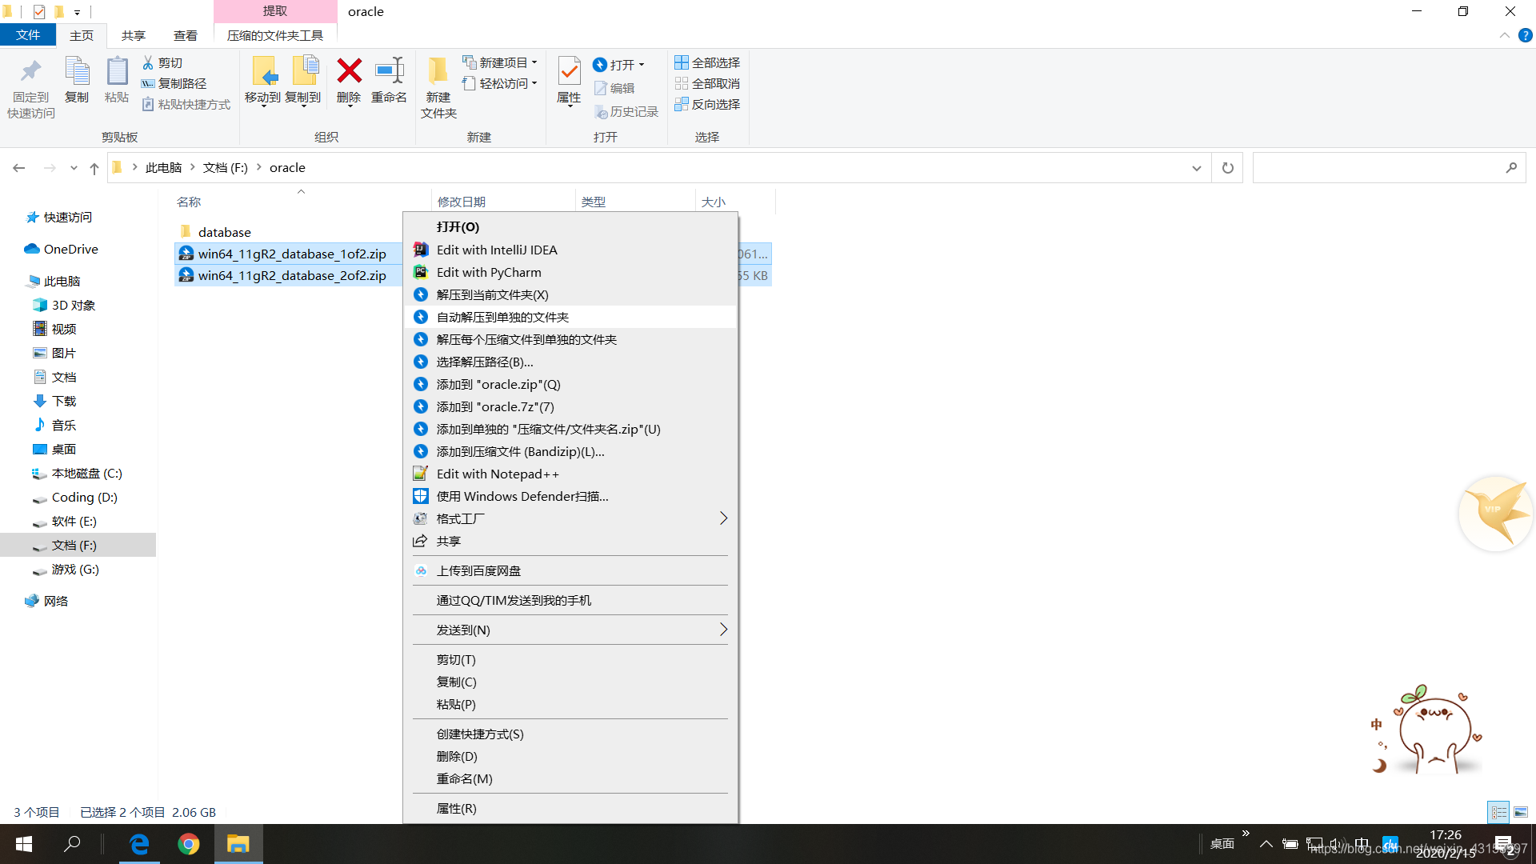The height and width of the screenshot is (864, 1536).
Task: Click the Delete red X icon
Action: [x=349, y=72]
